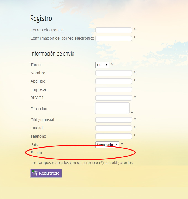The image size is (188, 199).
Task: Click the Nombre text field
Action: [113, 73]
